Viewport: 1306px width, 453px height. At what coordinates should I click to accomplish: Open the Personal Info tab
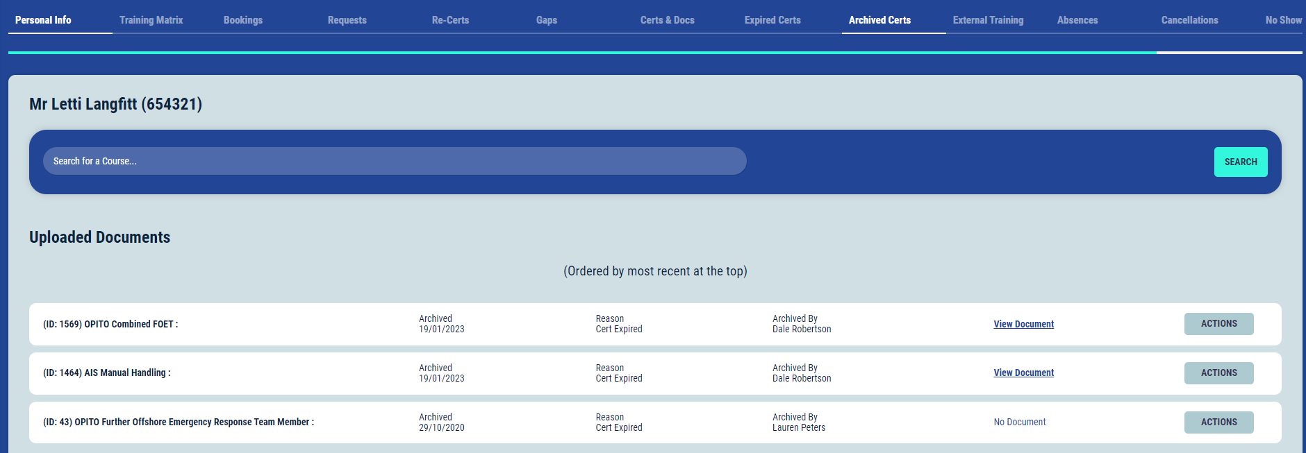43,20
